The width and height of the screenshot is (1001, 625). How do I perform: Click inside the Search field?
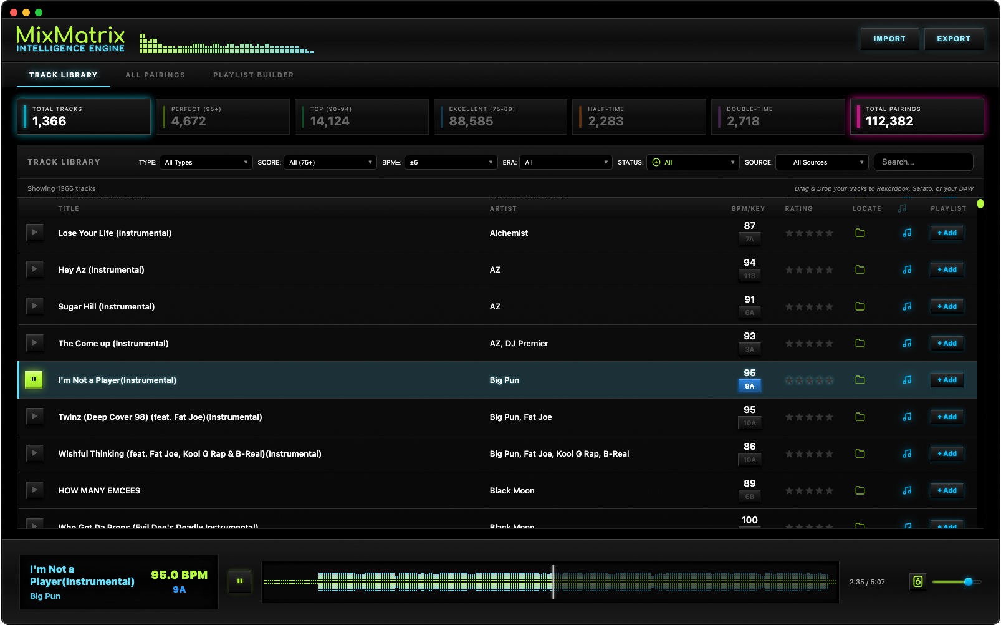pos(924,162)
